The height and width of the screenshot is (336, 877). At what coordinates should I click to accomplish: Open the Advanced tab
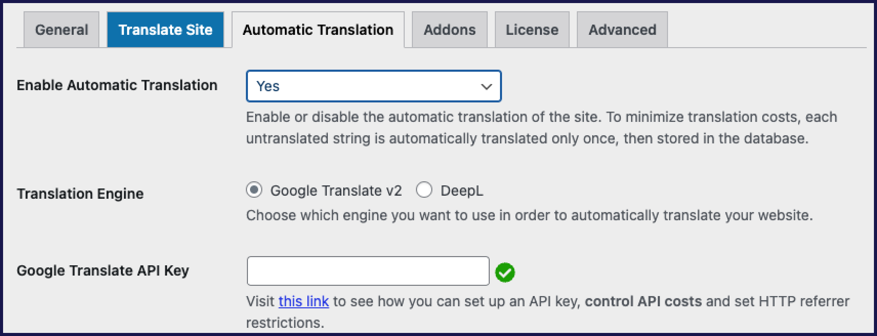click(x=622, y=30)
